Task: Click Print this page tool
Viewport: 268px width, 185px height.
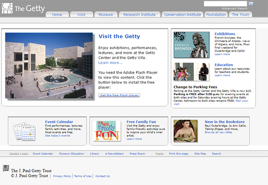Action: [x=179, y=154]
